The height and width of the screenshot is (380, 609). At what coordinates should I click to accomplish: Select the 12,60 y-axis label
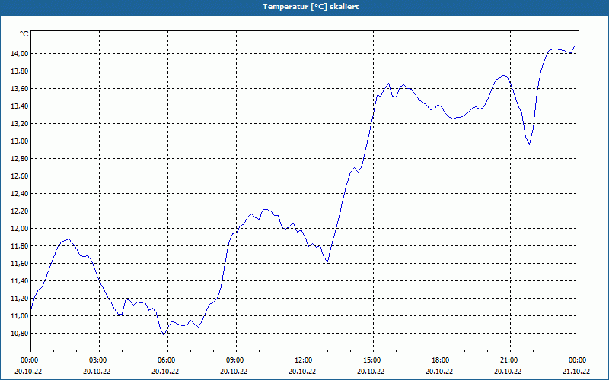[x=18, y=176]
